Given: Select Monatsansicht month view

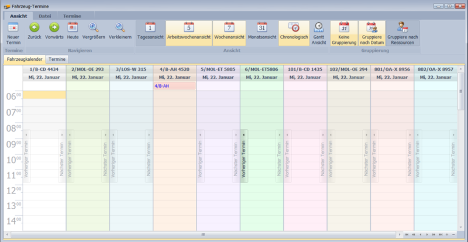Looking at the screenshot, I should 261,31.
